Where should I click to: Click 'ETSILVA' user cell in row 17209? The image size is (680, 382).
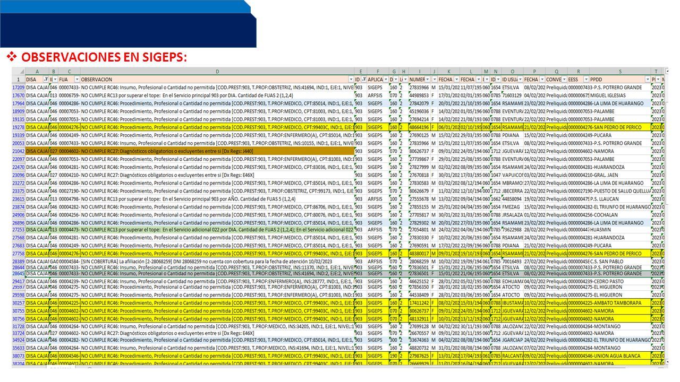[x=512, y=87]
